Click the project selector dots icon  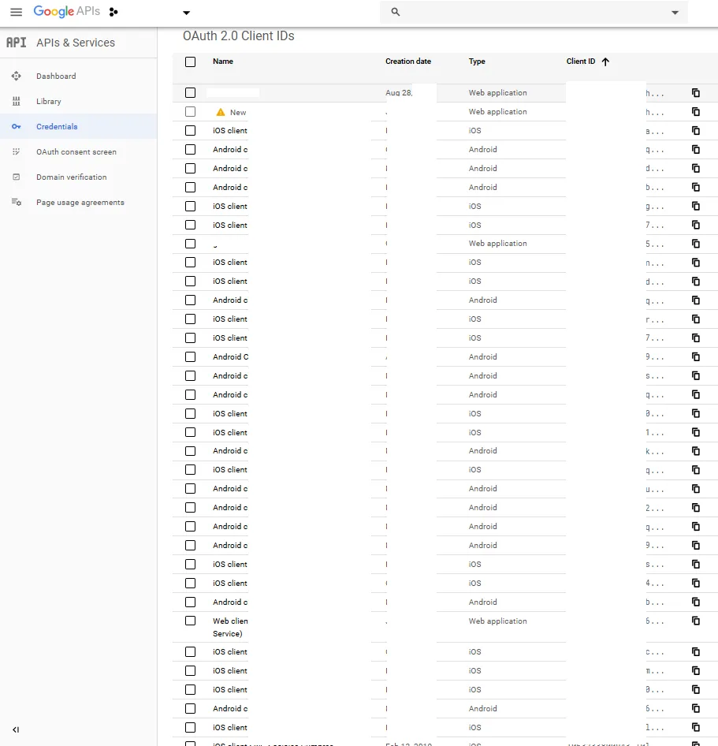pyautogui.click(x=113, y=12)
